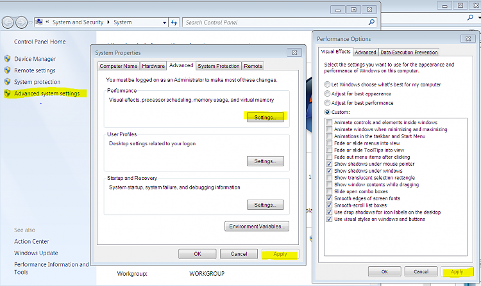Open the address bar history dropdown
The width and height of the screenshot is (481, 286).
click(164, 22)
